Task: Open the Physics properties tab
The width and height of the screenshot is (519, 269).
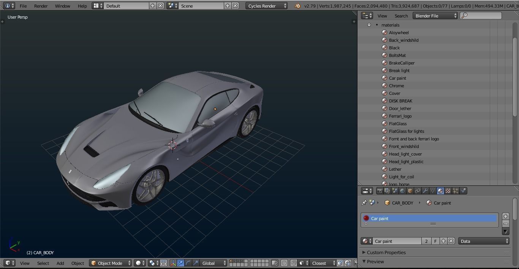Action: click(x=463, y=191)
